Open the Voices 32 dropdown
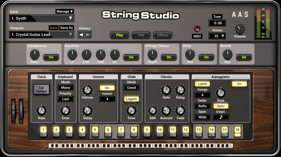This screenshot has height=157, width=281. click(x=217, y=36)
